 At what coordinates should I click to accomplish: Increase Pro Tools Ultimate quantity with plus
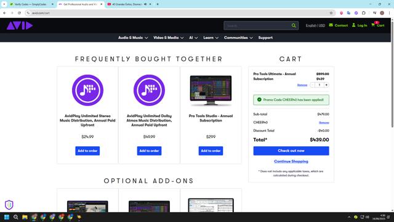pyautogui.click(x=326, y=85)
